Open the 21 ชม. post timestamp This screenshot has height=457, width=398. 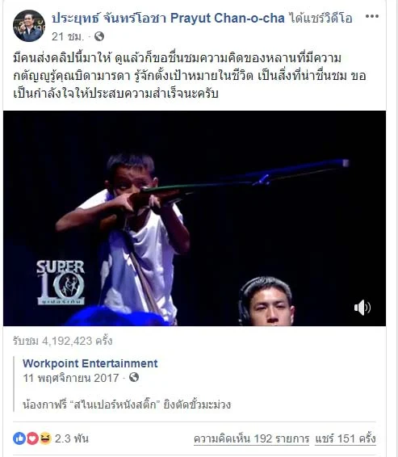coord(68,36)
